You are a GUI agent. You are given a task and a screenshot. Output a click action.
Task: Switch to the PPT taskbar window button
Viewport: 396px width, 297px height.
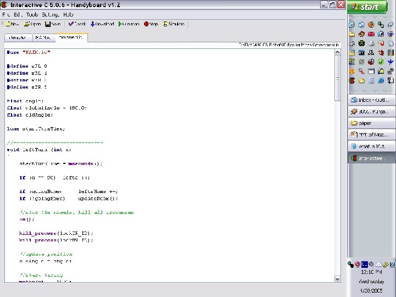pos(371,135)
